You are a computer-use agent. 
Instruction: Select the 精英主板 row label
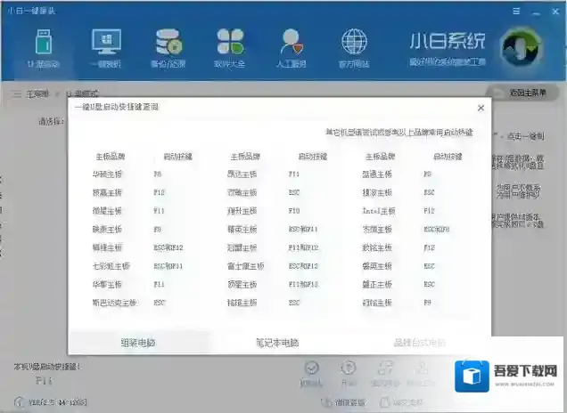click(242, 230)
